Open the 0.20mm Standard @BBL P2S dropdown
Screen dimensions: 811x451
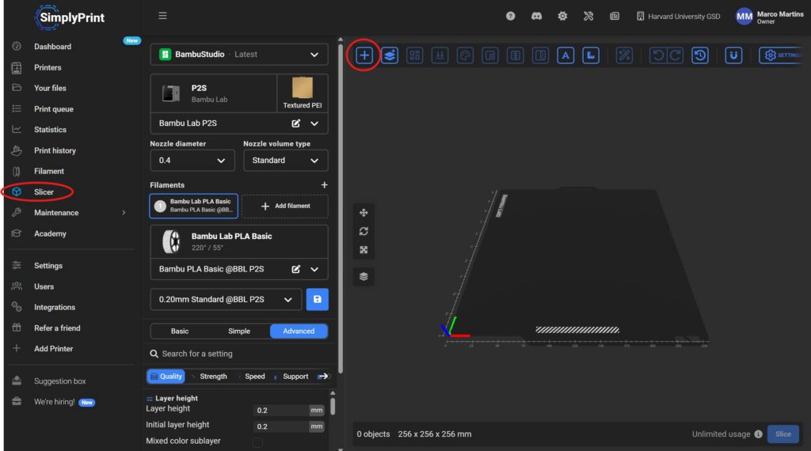pyautogui.click(x=226, y=300)
